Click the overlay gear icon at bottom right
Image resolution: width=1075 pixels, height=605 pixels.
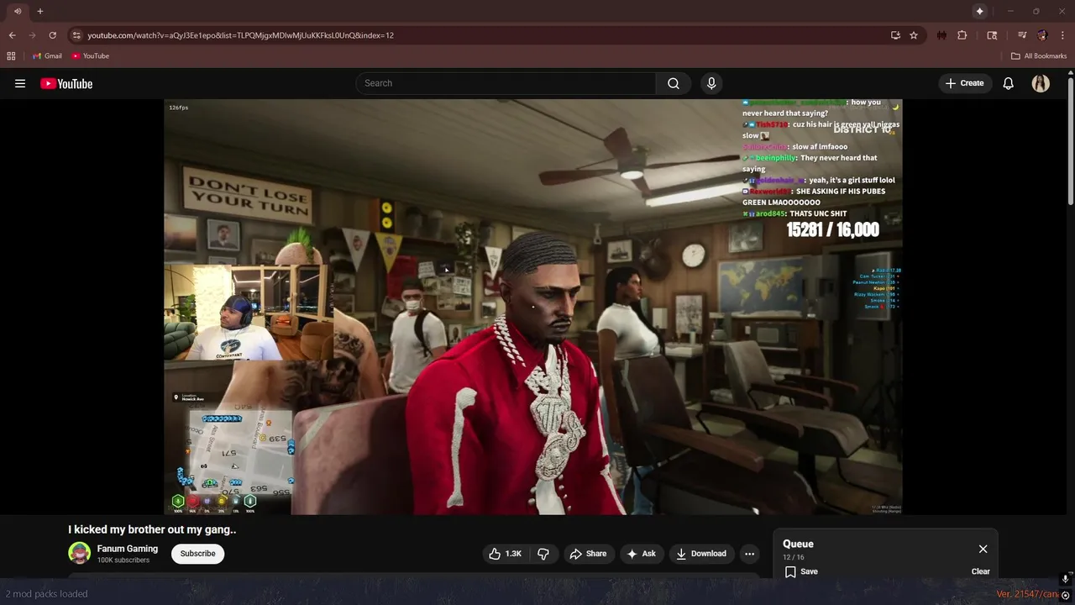click(1065, 595)
